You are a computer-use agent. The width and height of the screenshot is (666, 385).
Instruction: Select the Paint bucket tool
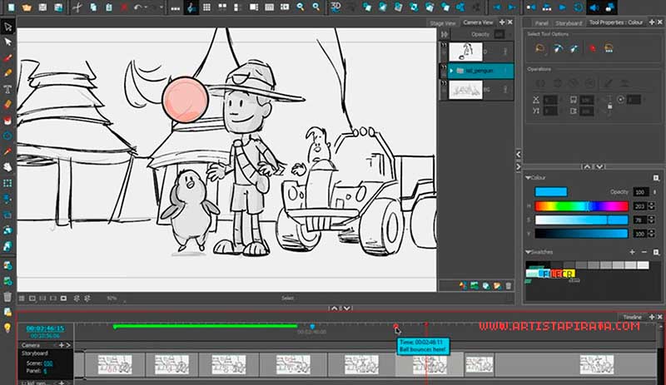[x=7, y=121]
